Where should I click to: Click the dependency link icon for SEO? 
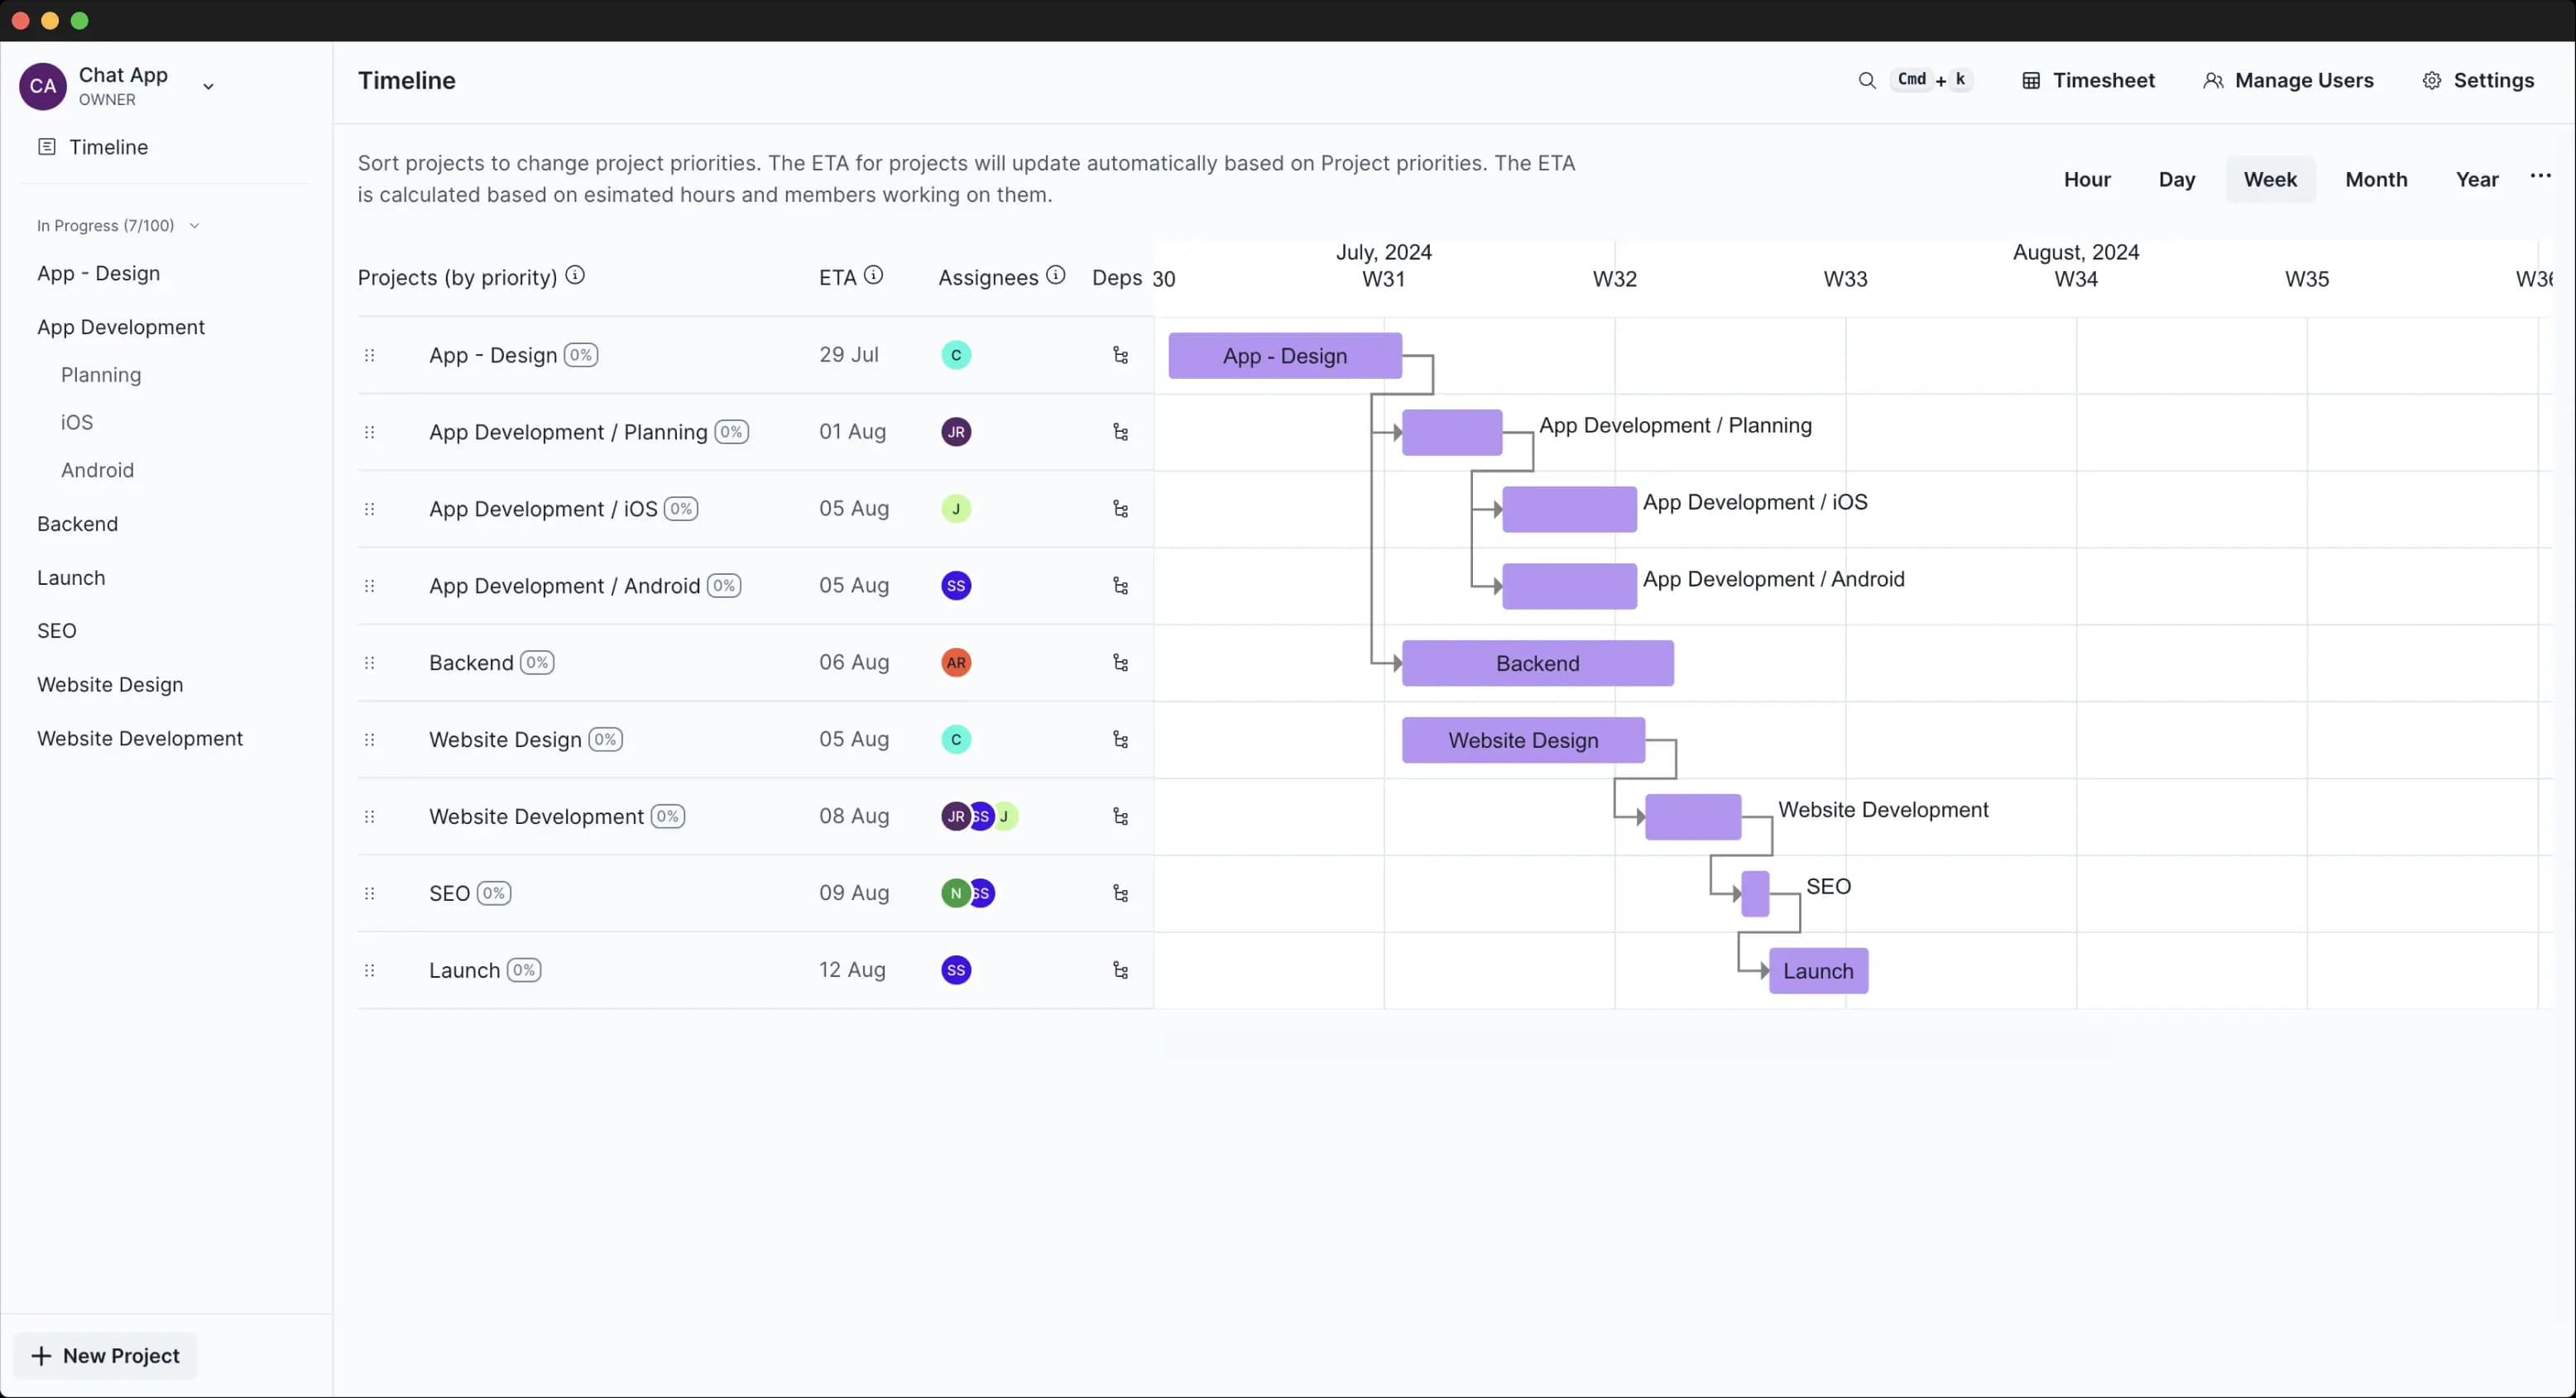[x=1120, y=892]
